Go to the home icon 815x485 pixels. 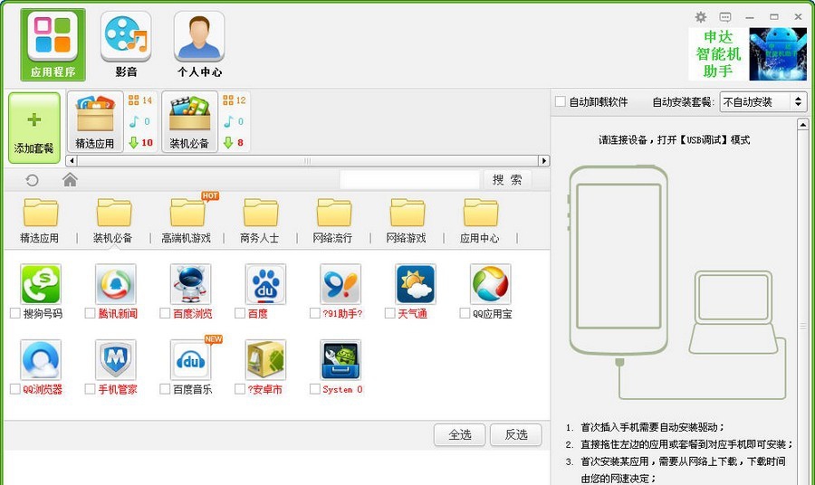pyautogui.click(x=70, y=180)
